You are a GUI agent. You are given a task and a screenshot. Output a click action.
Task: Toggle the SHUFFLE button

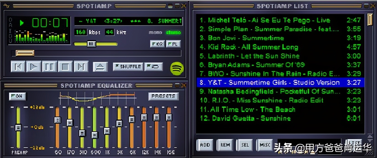point(128,67)
